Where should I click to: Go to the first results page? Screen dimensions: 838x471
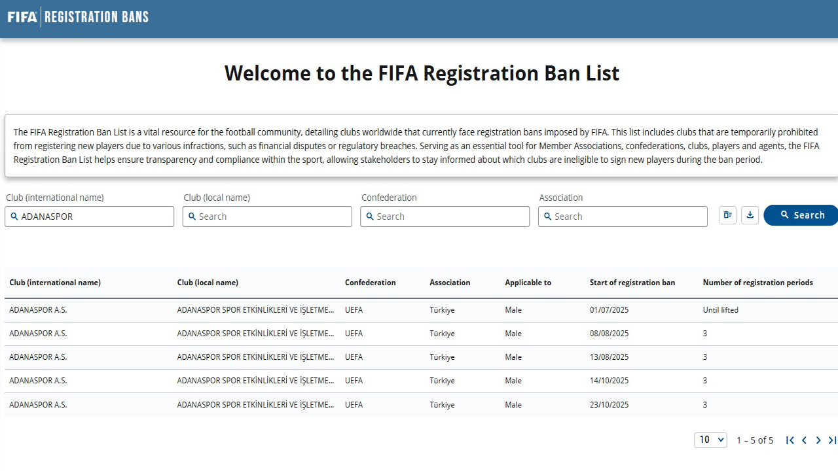pos(790,440)
